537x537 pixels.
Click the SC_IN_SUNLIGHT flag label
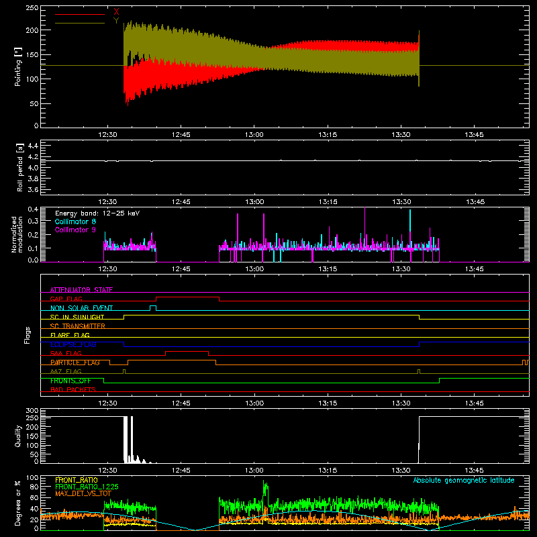(77, 317)
